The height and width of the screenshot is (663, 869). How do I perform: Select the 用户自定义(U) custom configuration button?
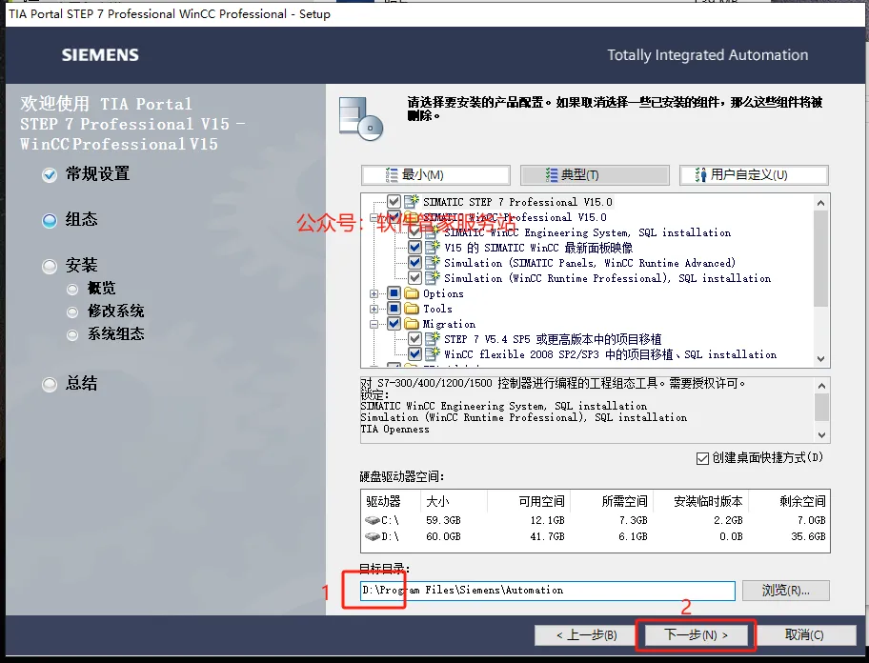[x=754, y=175]
